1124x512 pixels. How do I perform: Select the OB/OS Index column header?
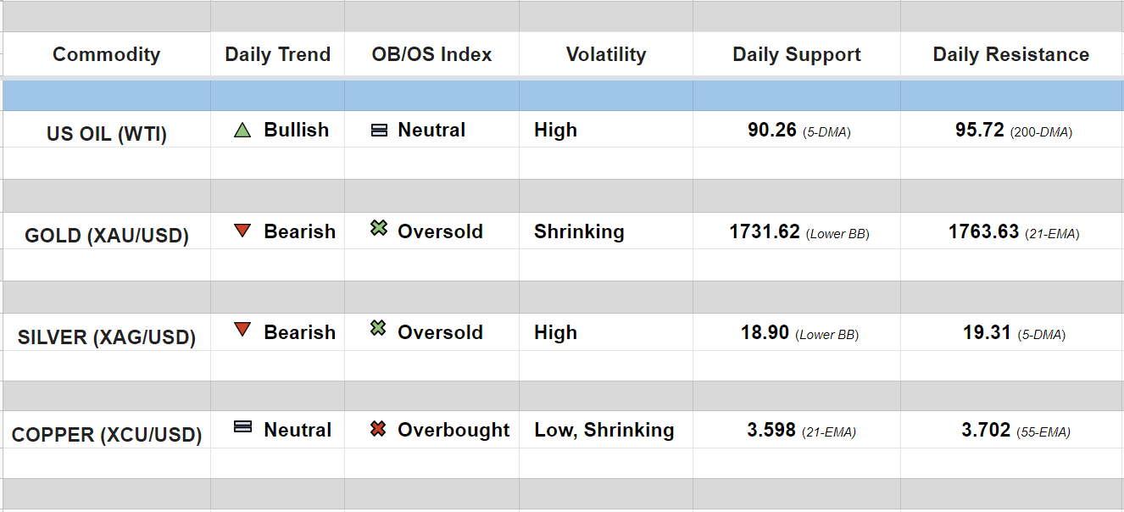click(x=431, y=55)
